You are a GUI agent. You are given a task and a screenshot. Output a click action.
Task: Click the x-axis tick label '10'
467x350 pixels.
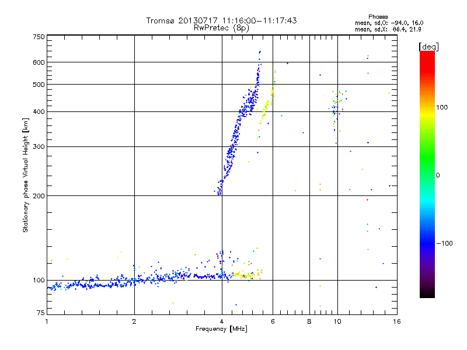click(x=337, y=321)
